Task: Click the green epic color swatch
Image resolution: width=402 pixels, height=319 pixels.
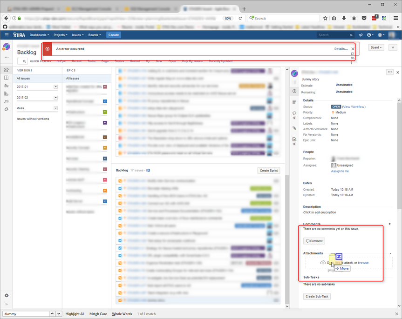Action: (x=105, y=112)
